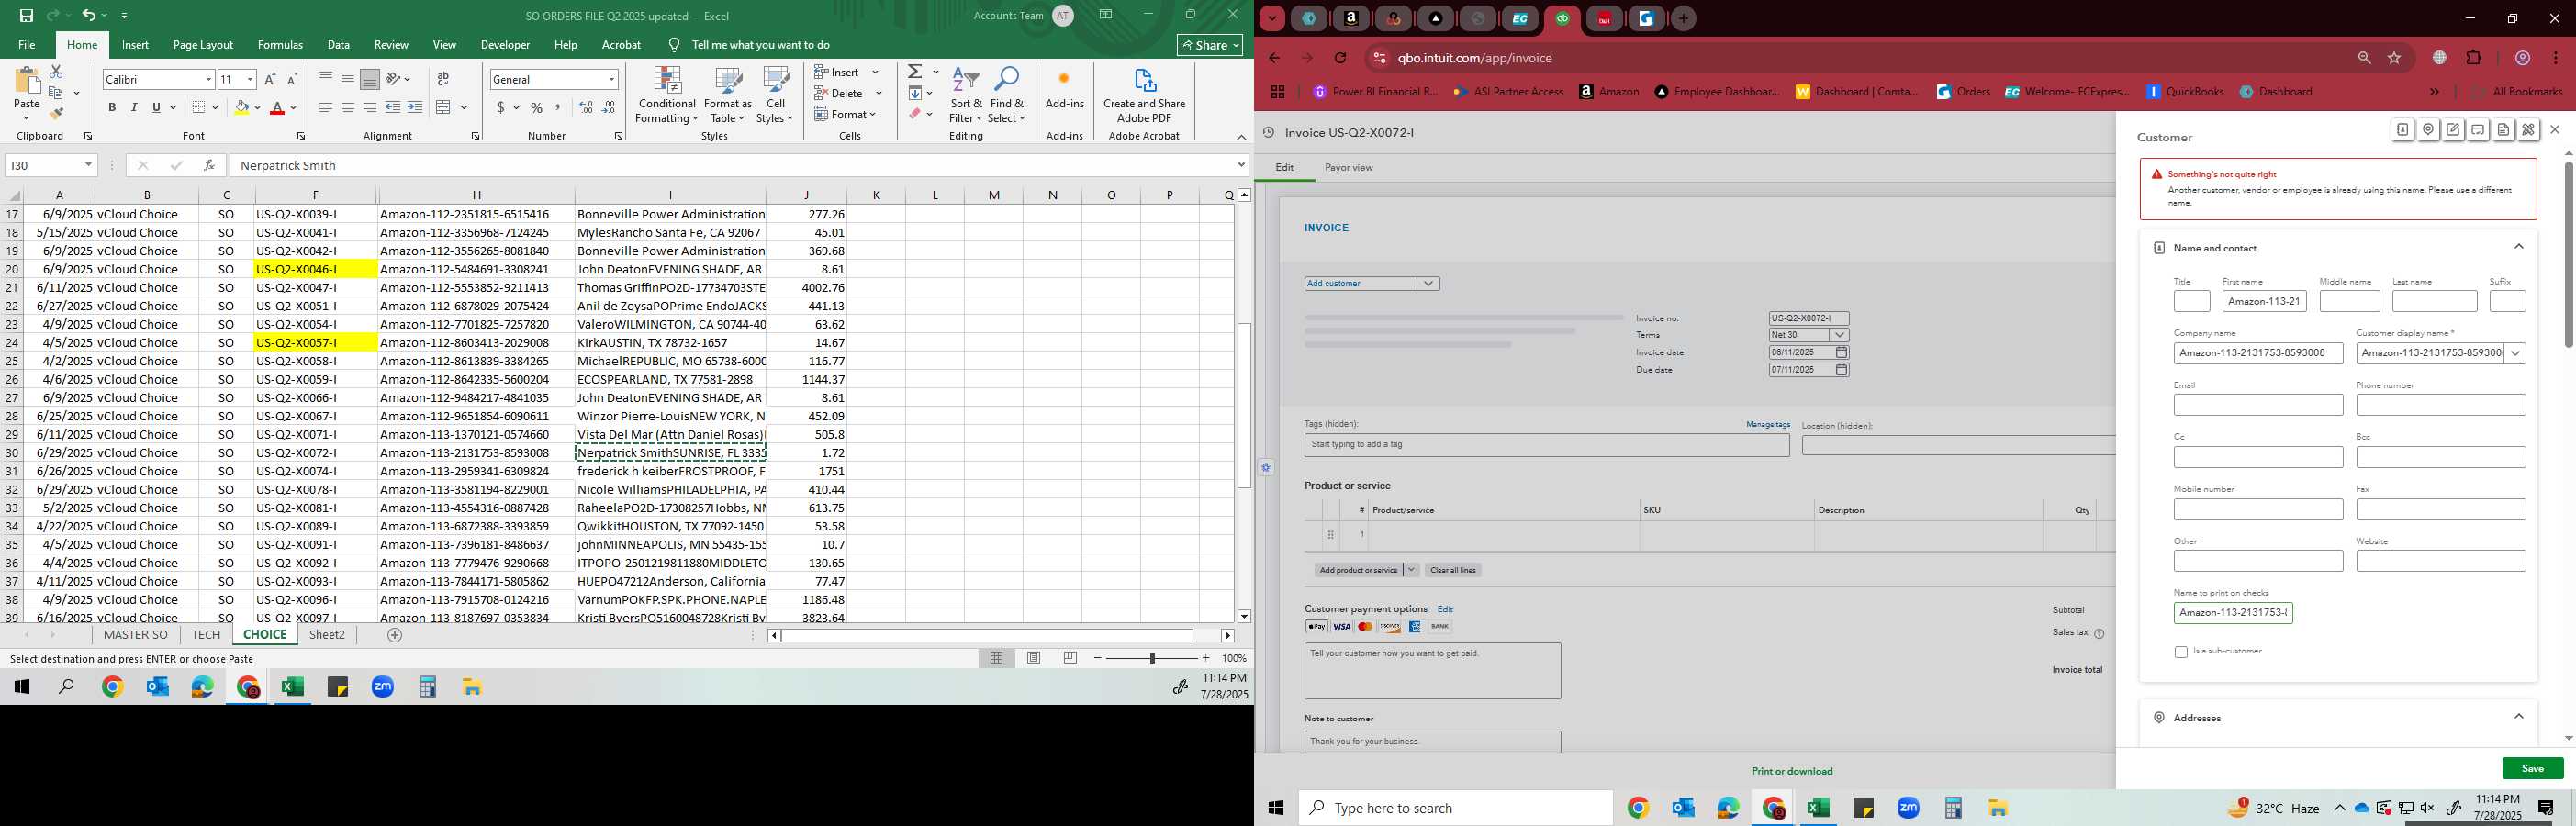This screenshot has width=2576, height=826.
Task: Open Fill Color dropdown arrow
Action: pyautogui.click(x=257, y=107)
